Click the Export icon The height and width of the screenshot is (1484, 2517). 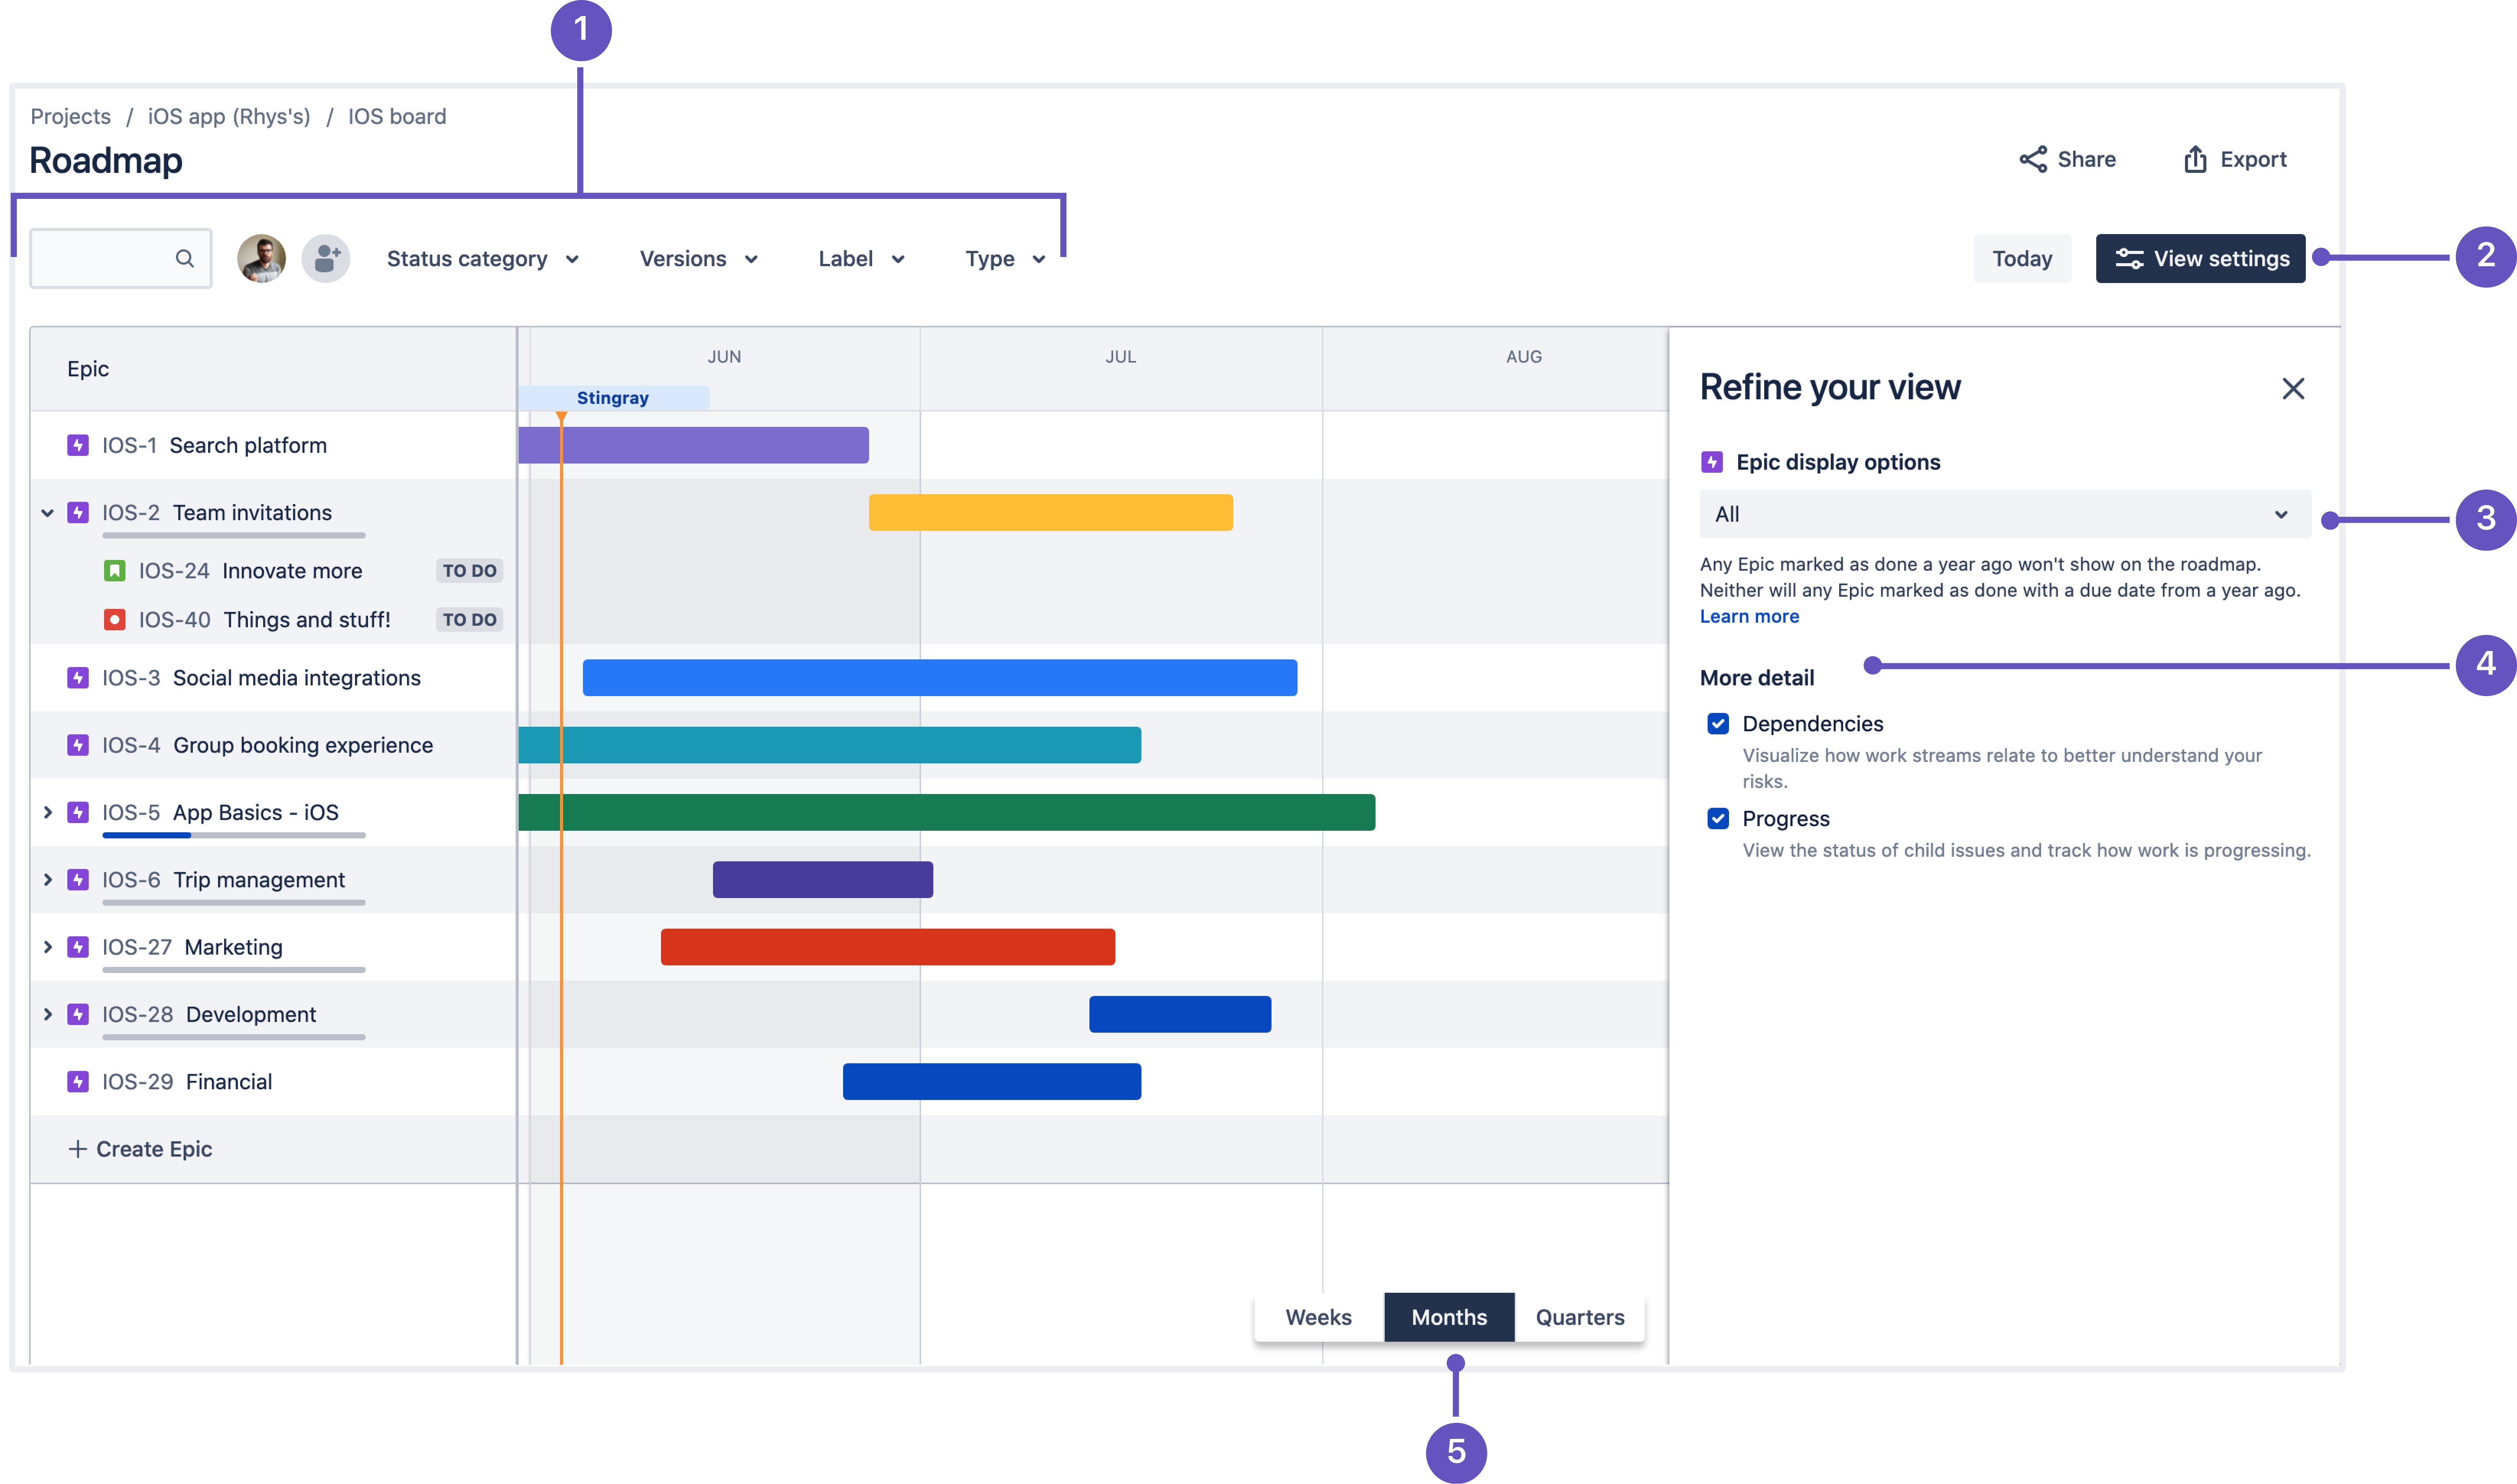click(x=2195, y=159)
